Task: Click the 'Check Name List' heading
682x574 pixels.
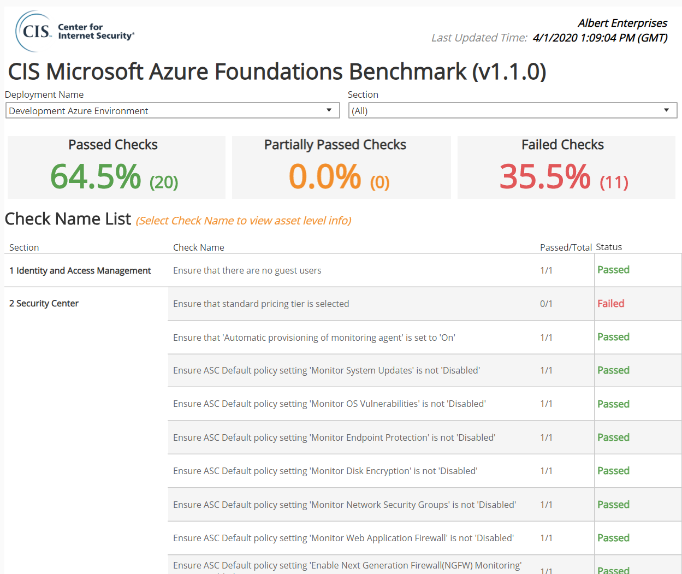Action: click(x=68, y=219)
